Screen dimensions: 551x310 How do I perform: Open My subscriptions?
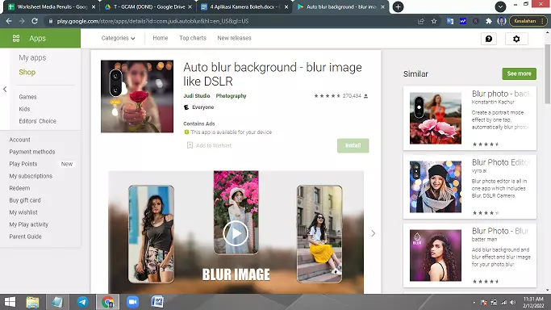[x=31, y=176]
